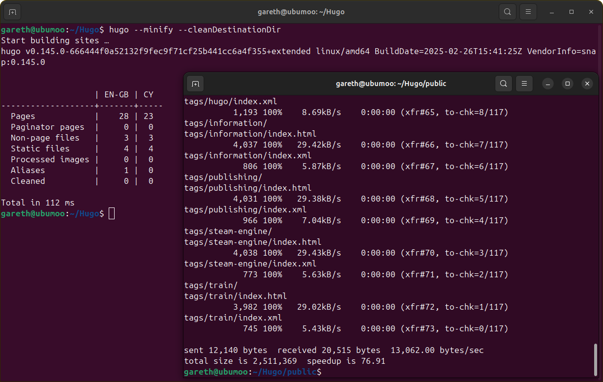This screenshot has height=382, width=603.
Task: Click 'tags/steam-engine/index.xml' line
Action: point(250,264)
